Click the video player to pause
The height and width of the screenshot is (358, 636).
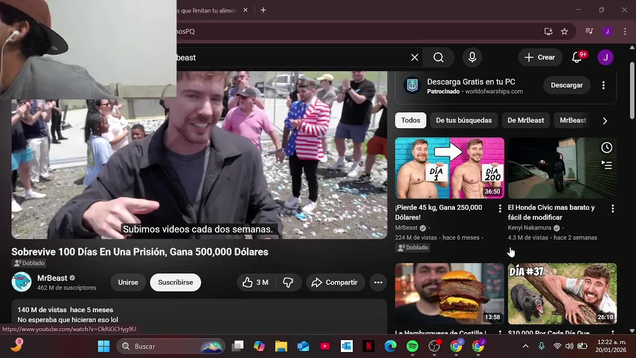(199, 155)
